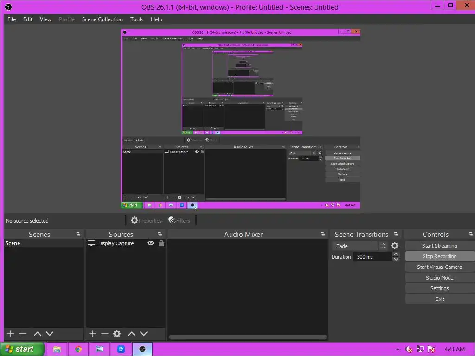Image resolution: width=475 pixels, height=356 pixels.
Task: Open source Filters in the toolbar
Action: (x=180, y=220)
